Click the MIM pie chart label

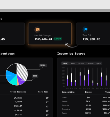click(35, 76)
